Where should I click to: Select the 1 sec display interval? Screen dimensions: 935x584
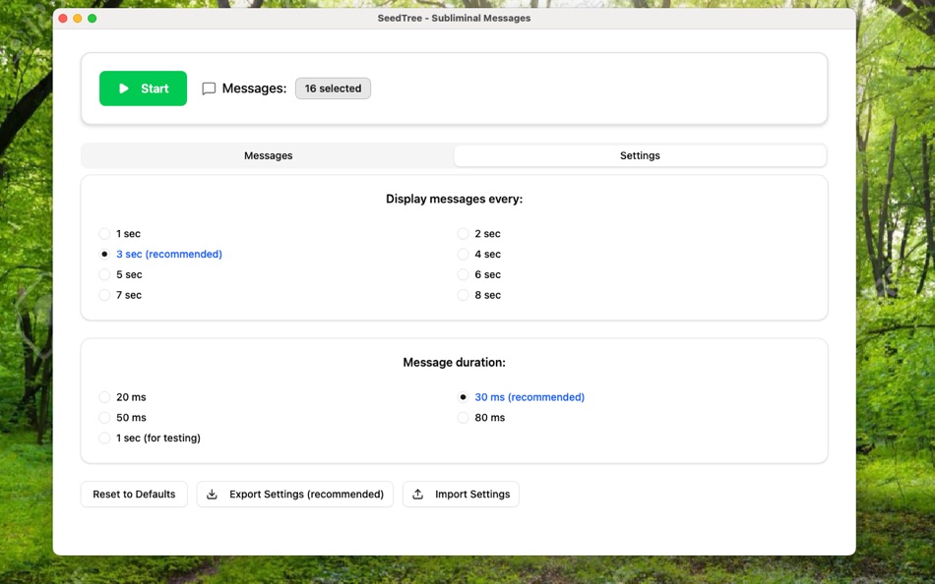[104, 234]
